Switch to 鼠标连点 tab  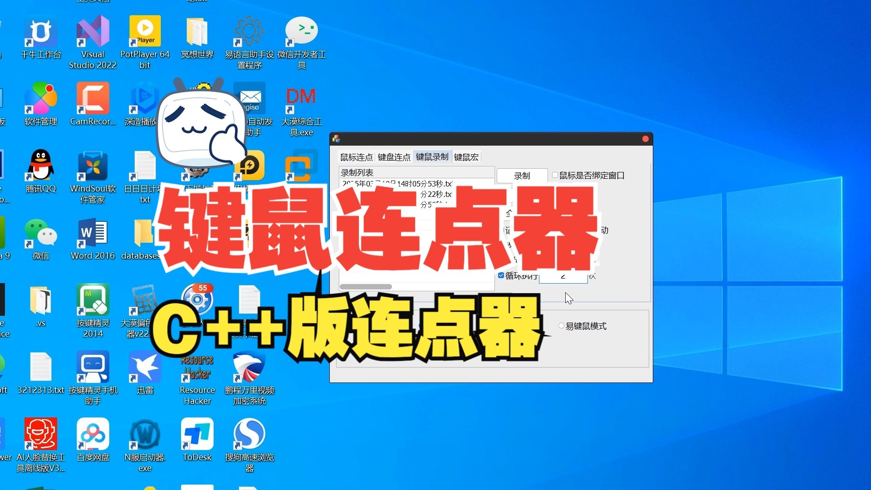pos(357,157)
